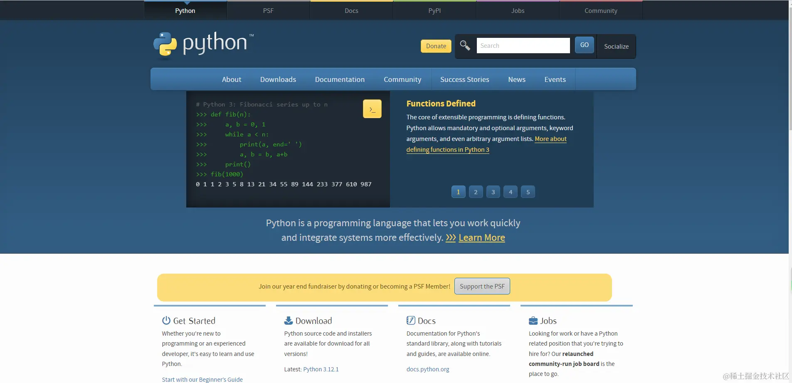Open the Documentation menu

[340, 79]
